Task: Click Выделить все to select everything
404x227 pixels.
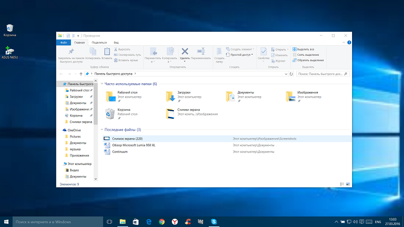Action: 305,49
